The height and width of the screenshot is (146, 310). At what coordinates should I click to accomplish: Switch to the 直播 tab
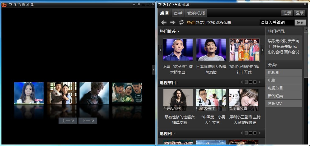pyautogui.click(x=178, y=13)
